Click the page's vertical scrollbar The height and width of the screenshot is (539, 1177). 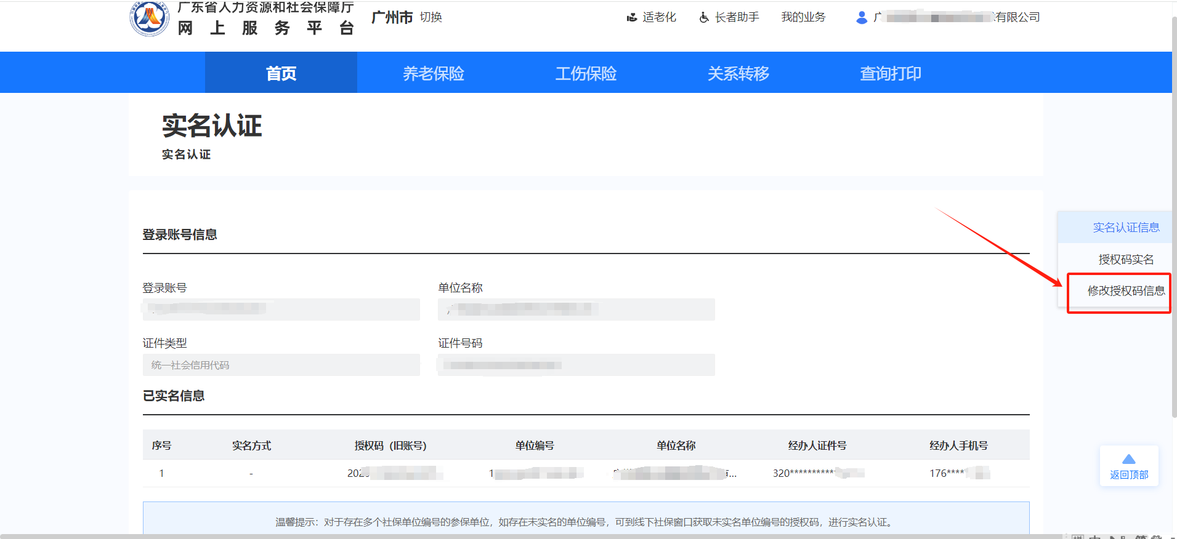(x=1174, y=215)
